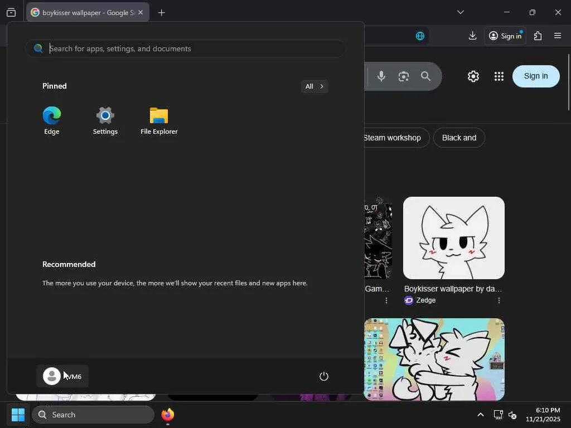The width and height of the screenshot is (571, 428).
Task: Open the colorful hugging cats wallpaper thumbnail
Action: tap(434, 359)
